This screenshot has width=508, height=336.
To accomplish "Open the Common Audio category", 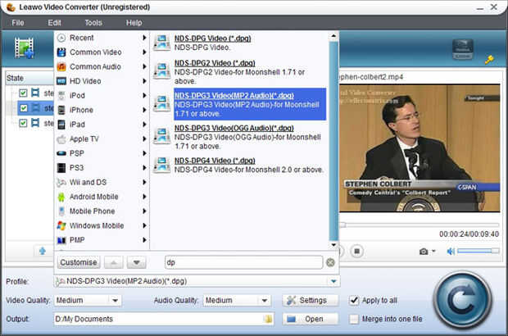I will (x=95, y=66).
